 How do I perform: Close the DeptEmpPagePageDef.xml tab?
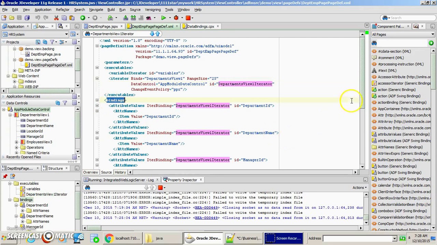(x=177, y=26)
